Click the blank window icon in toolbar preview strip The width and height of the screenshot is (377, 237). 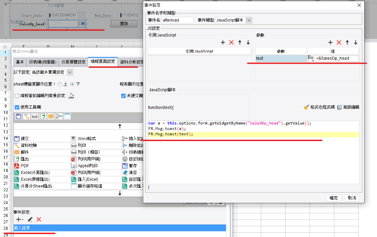(67, 116)
